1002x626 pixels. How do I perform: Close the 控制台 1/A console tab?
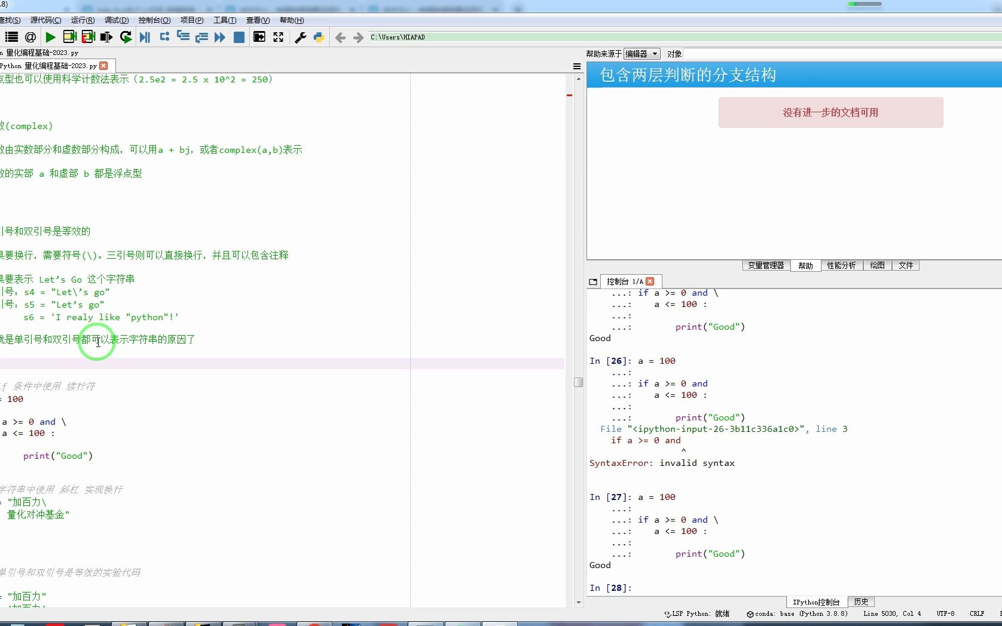(x=650, y=281)
